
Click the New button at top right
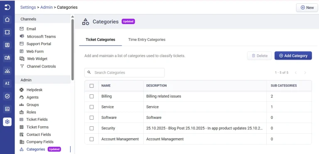[307, 8]
